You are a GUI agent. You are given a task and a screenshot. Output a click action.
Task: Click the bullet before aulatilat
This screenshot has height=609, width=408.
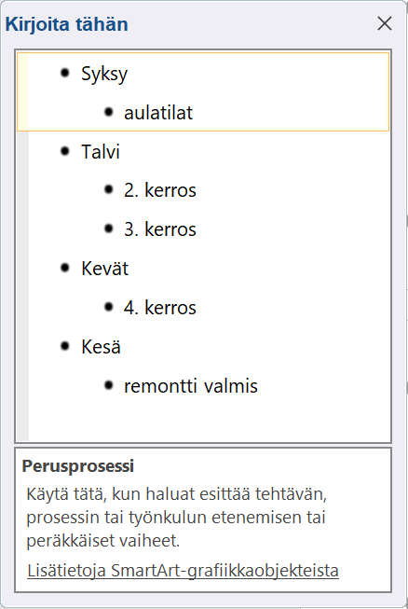click(x=109, y=112)
